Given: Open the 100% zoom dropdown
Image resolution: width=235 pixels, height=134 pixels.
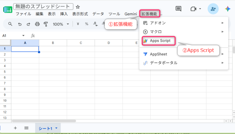Looking at the screenshot, I should 61,24.
